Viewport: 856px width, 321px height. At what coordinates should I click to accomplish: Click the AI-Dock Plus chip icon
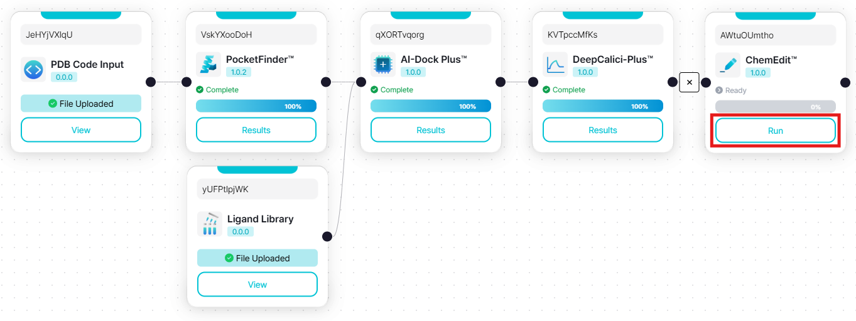(x=383, y=65)
